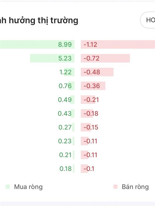Select the -1.12 net sell bar

[118, 45]
